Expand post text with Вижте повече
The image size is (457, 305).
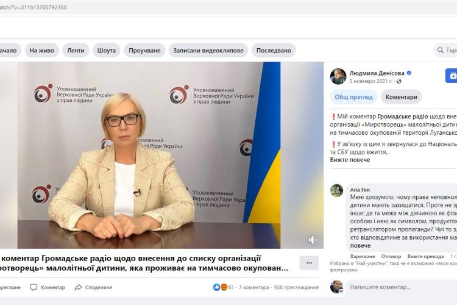[x=350, y=160]
